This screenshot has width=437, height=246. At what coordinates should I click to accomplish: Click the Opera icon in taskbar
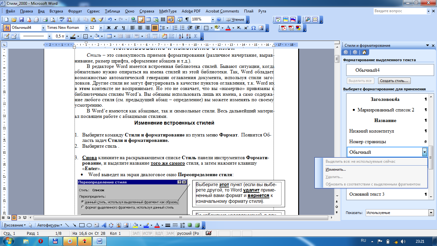[x=41, y=241]
